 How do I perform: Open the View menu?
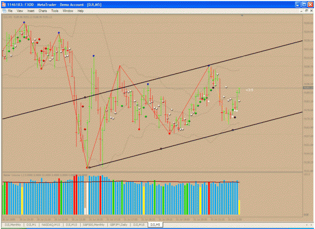pyautogui.click(x=20, y=11)
